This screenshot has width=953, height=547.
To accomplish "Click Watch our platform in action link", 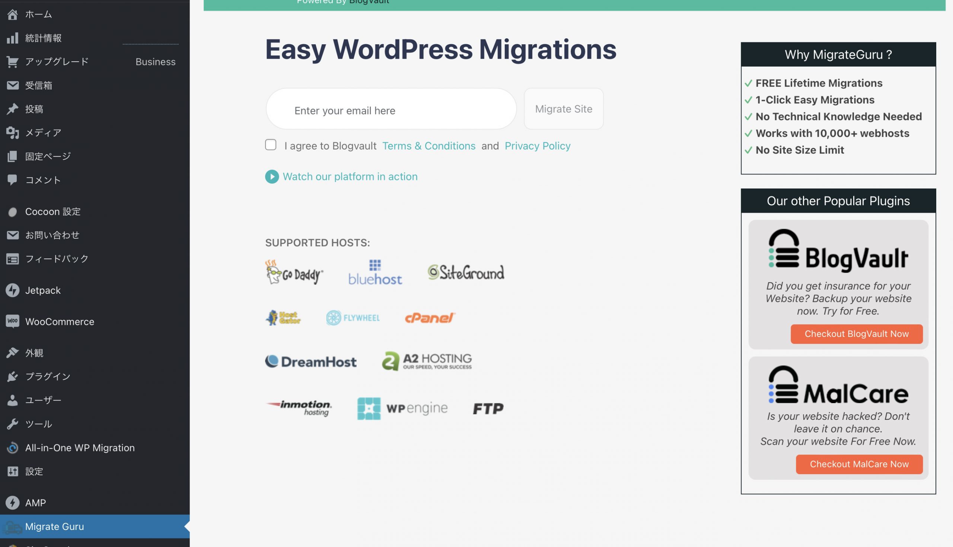I will click(350, 177).
